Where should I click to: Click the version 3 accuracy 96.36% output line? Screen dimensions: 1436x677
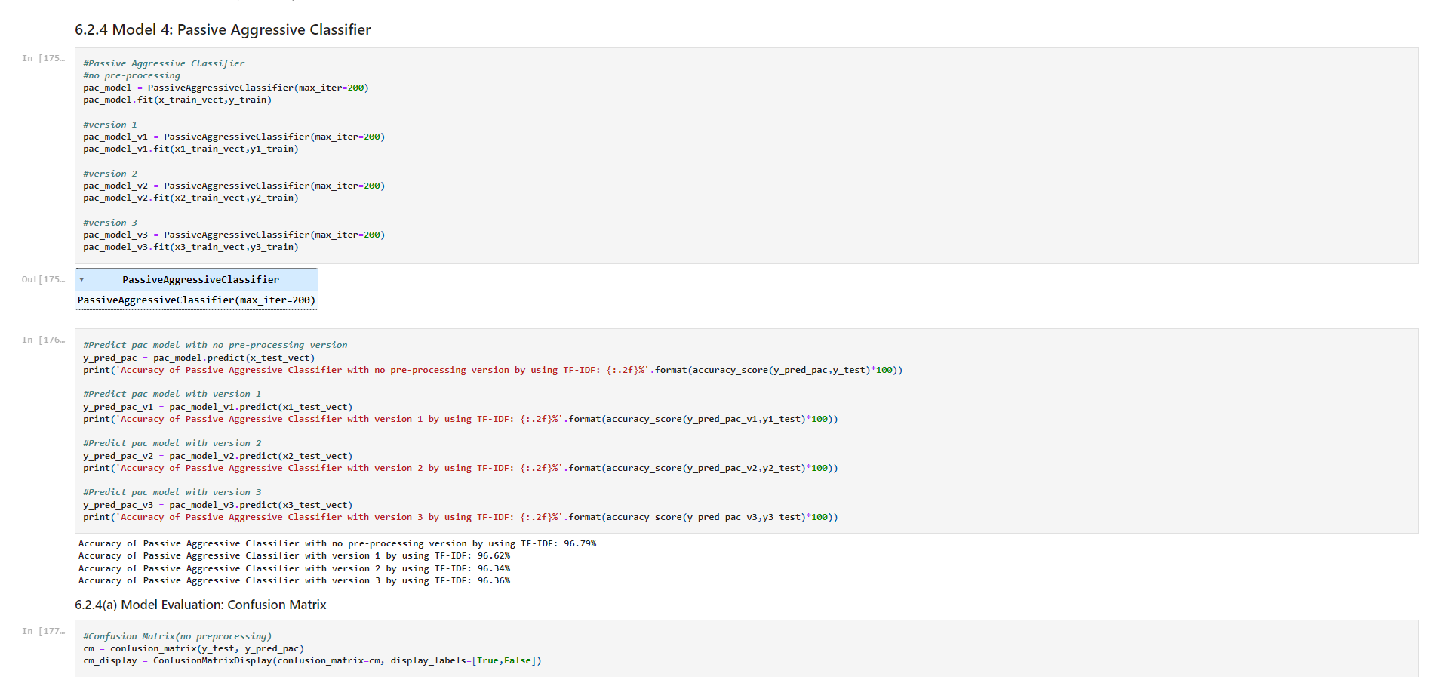click(x=294, y=580)
